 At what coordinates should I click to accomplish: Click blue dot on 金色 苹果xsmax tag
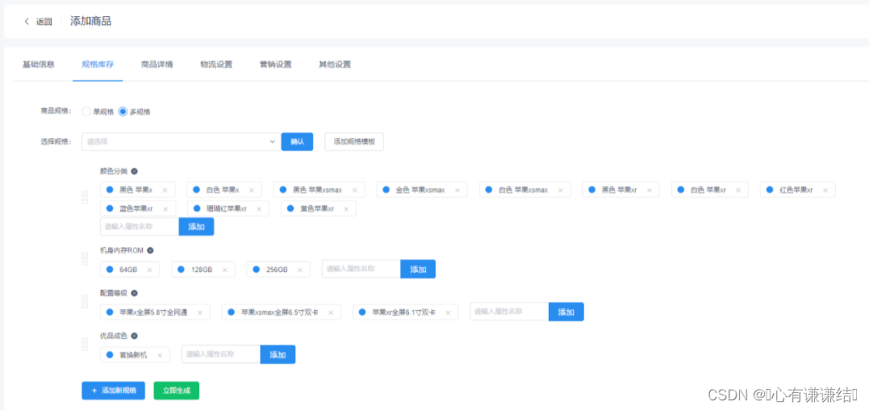386,190
